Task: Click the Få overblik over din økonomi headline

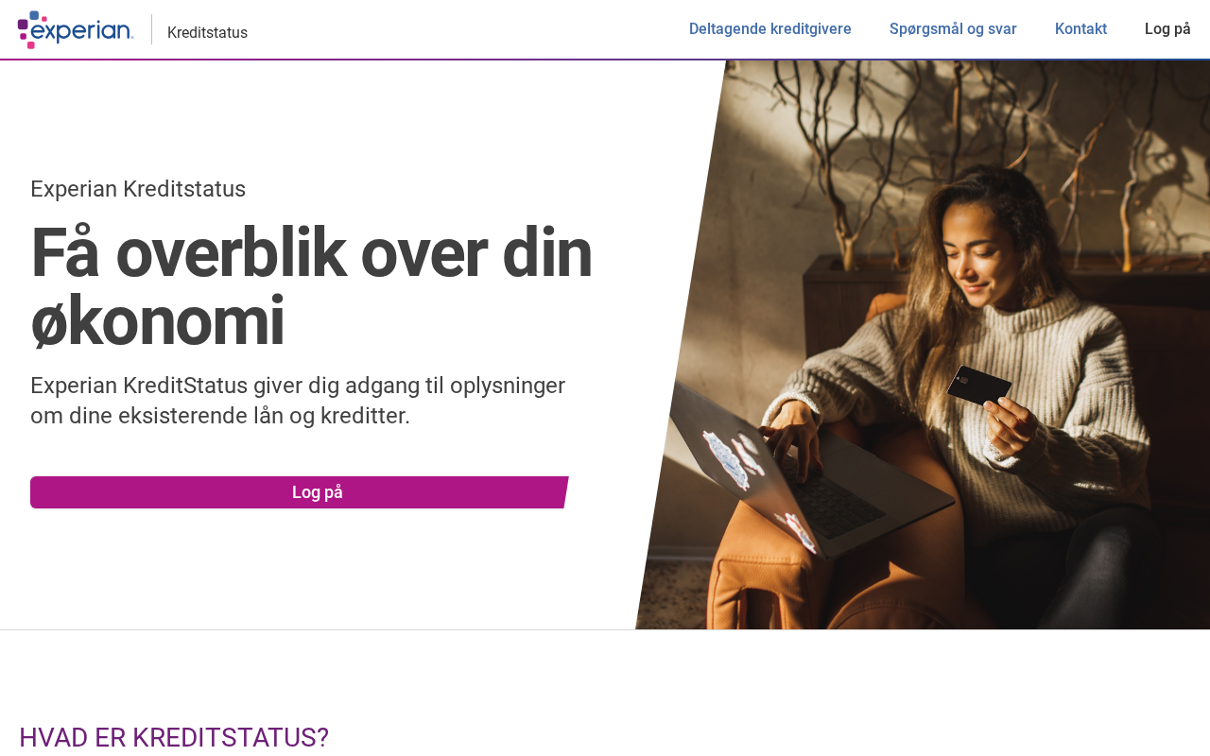Action: click(x=312, y=286)
